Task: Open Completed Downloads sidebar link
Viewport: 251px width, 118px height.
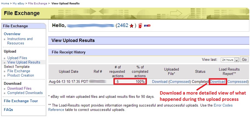Action: [25, 93]
